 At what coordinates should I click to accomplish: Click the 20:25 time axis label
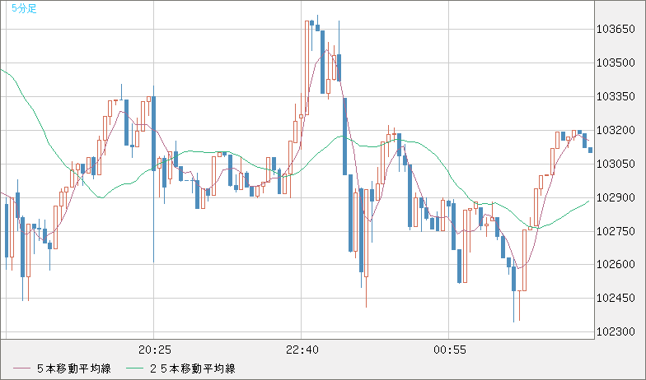click(x=155, y=350)
